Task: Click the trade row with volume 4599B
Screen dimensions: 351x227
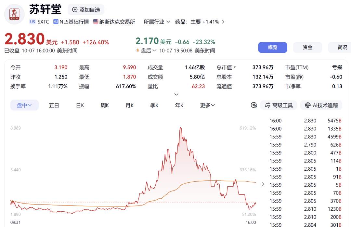Action: pyautogui.click(x=305, y=137)
